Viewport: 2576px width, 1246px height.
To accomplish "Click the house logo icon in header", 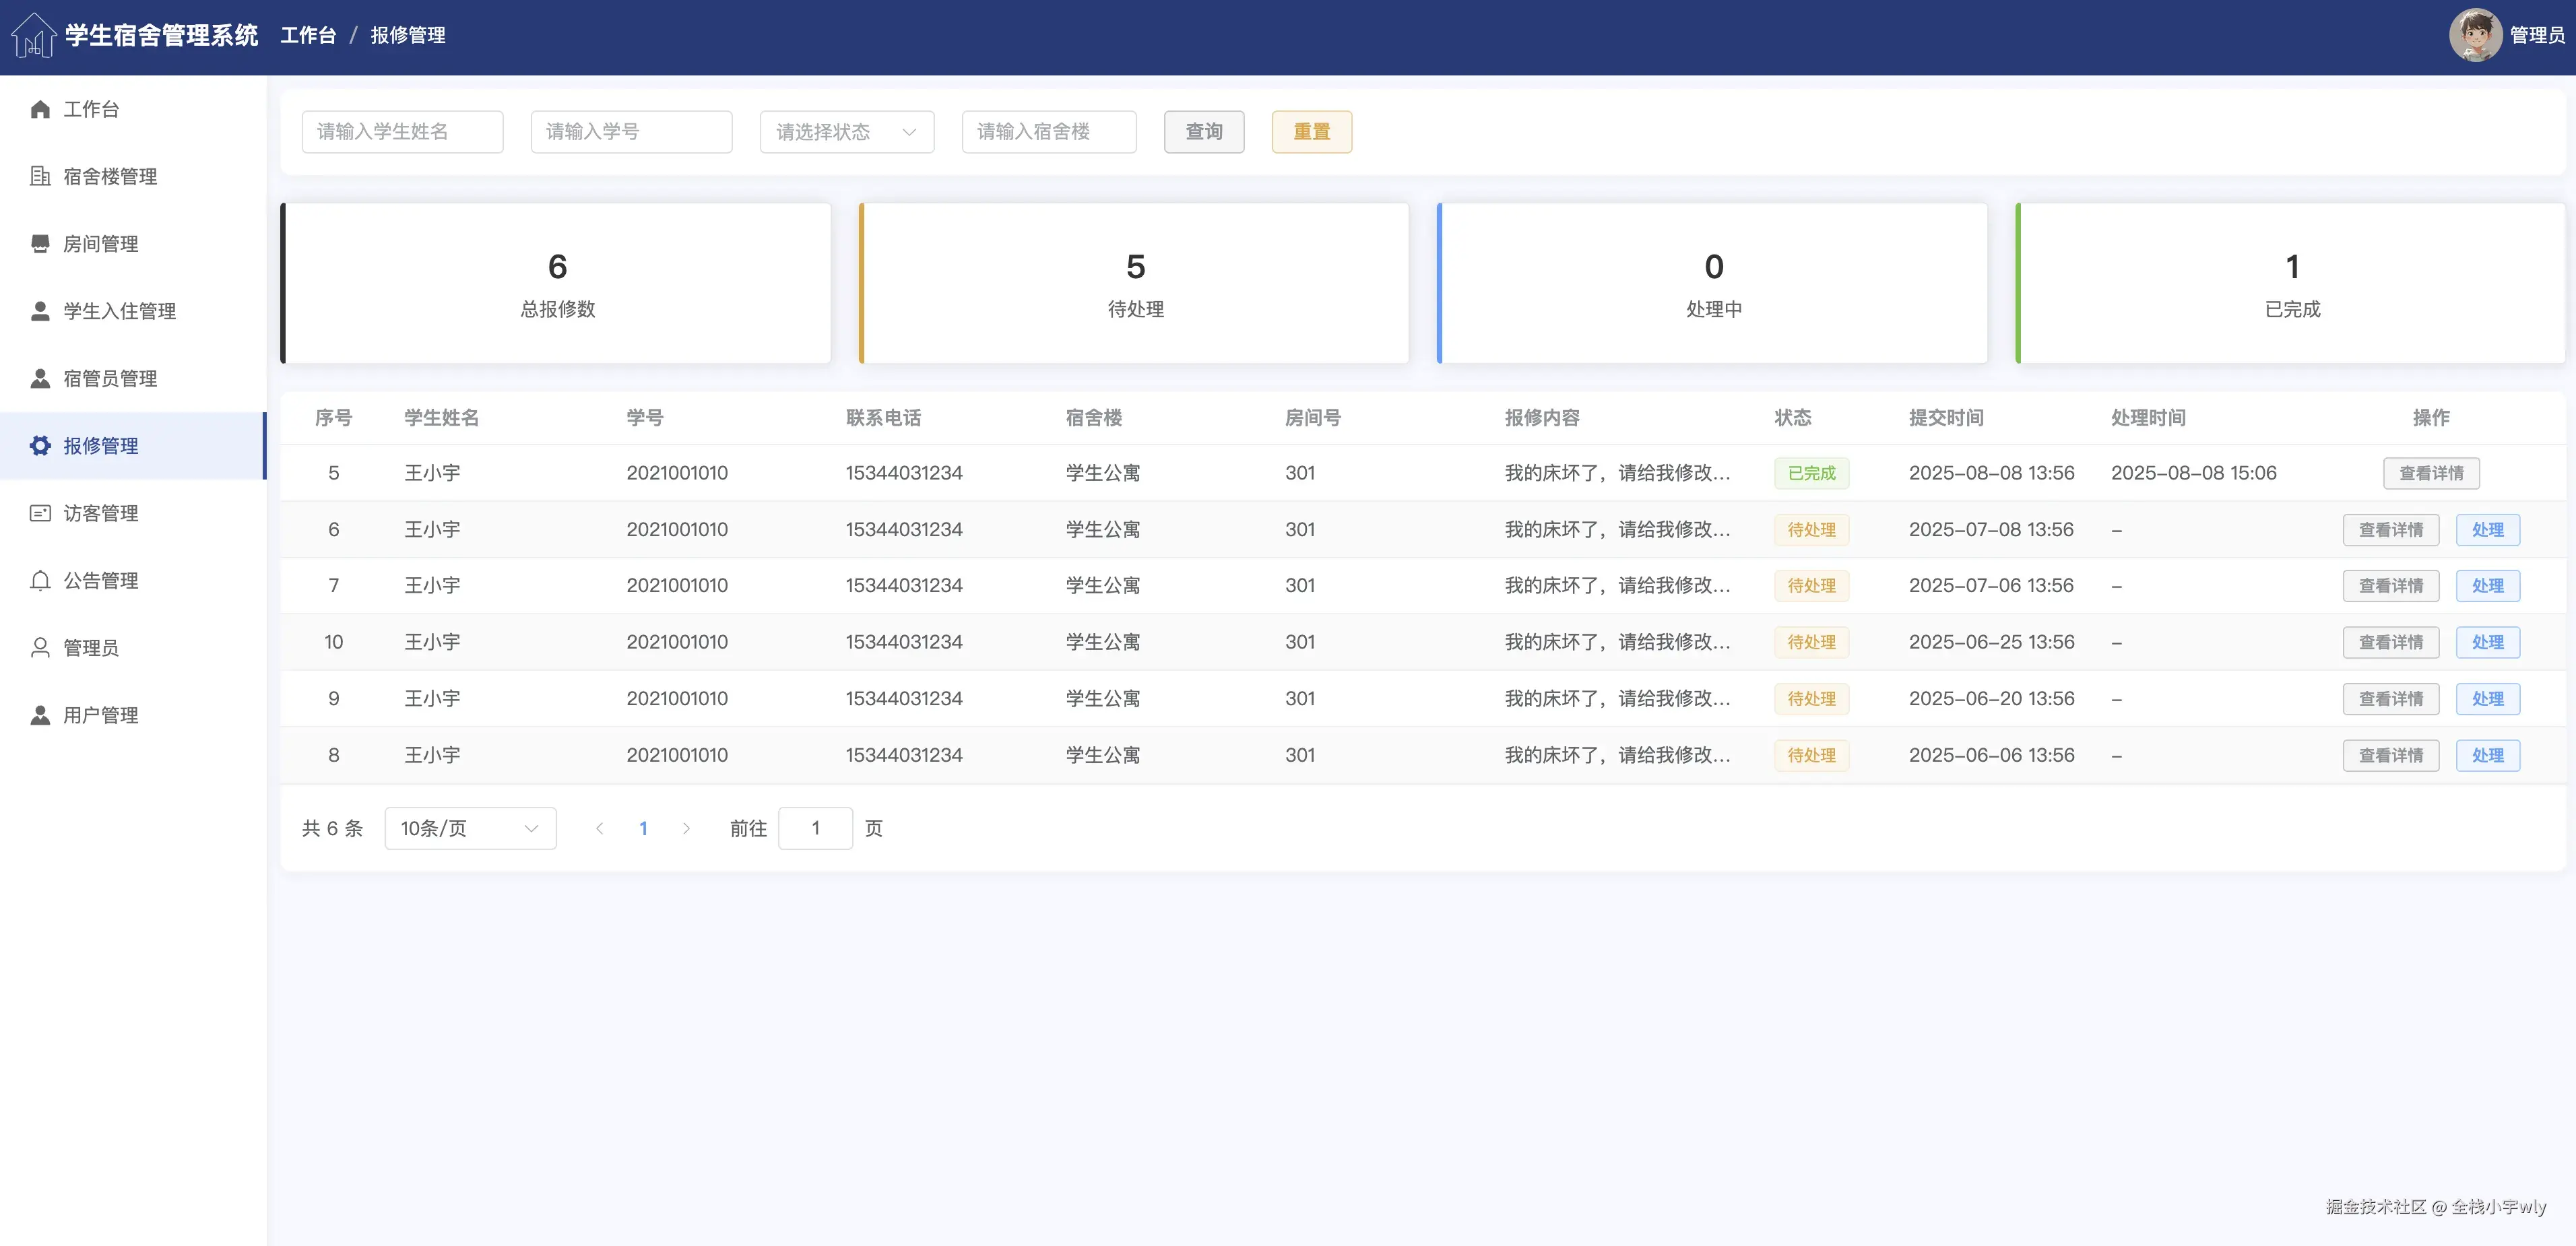I will 33,36.
